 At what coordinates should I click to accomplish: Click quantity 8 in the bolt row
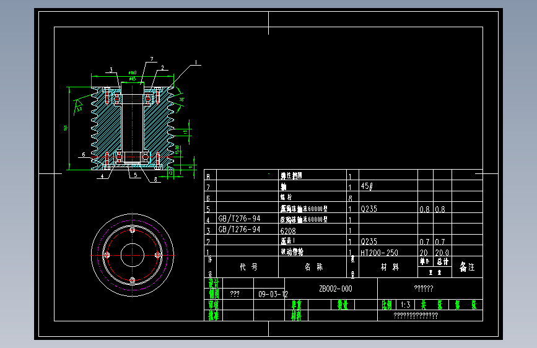pyautogui.click(x=351, y=198)
